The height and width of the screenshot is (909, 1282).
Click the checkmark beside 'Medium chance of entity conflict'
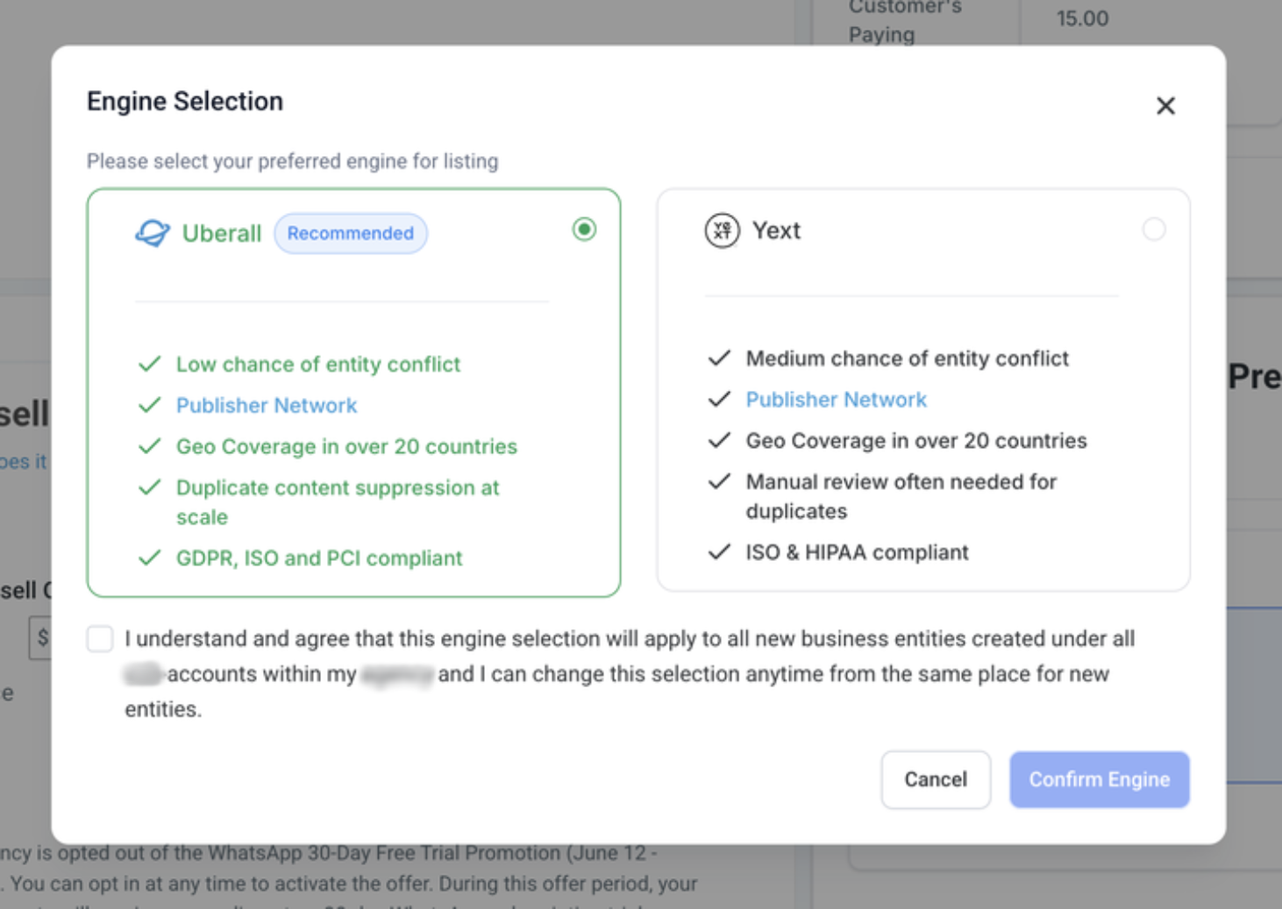tap(719, 358)
